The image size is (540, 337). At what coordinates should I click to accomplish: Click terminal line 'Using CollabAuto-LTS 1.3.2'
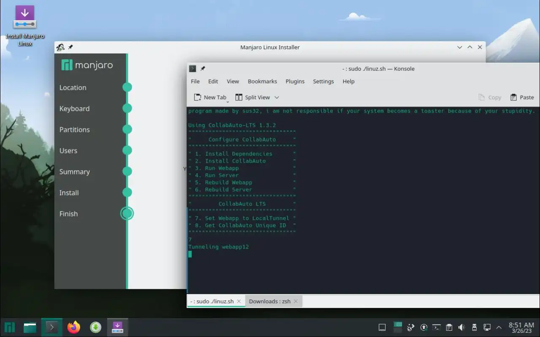tap(232, 125)
